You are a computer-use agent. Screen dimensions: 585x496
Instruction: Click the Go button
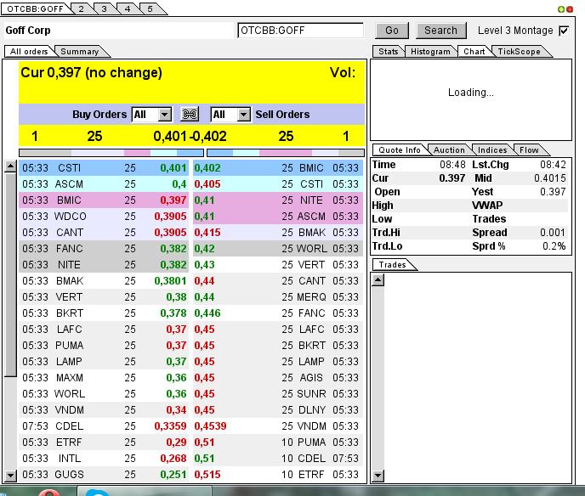tap(392, 31)
